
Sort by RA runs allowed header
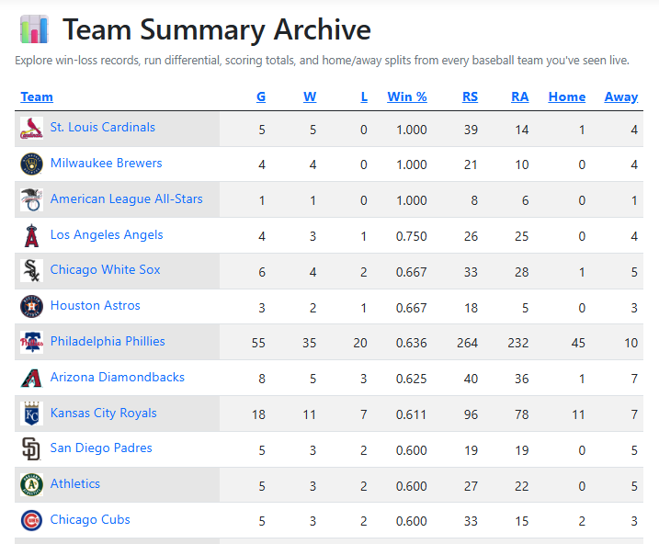(x=520, y=97)
